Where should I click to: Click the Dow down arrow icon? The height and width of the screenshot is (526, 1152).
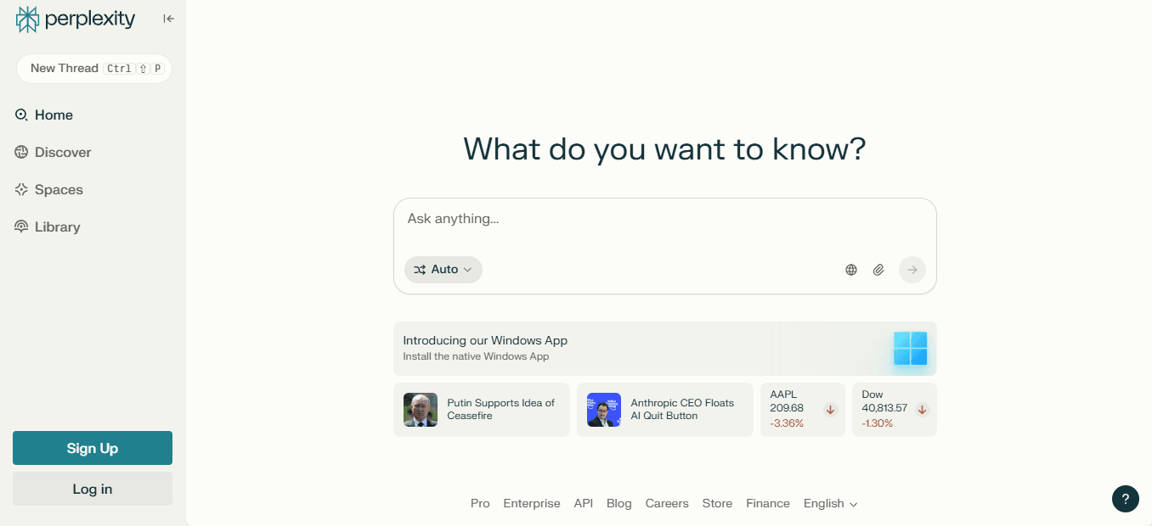tap(923, 410)
